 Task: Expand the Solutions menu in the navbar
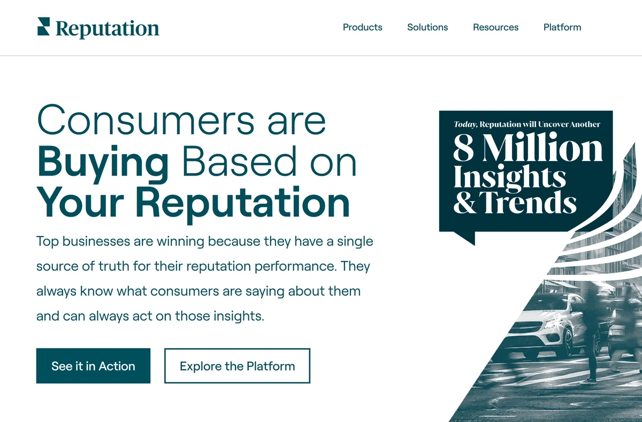coord(427,27)
